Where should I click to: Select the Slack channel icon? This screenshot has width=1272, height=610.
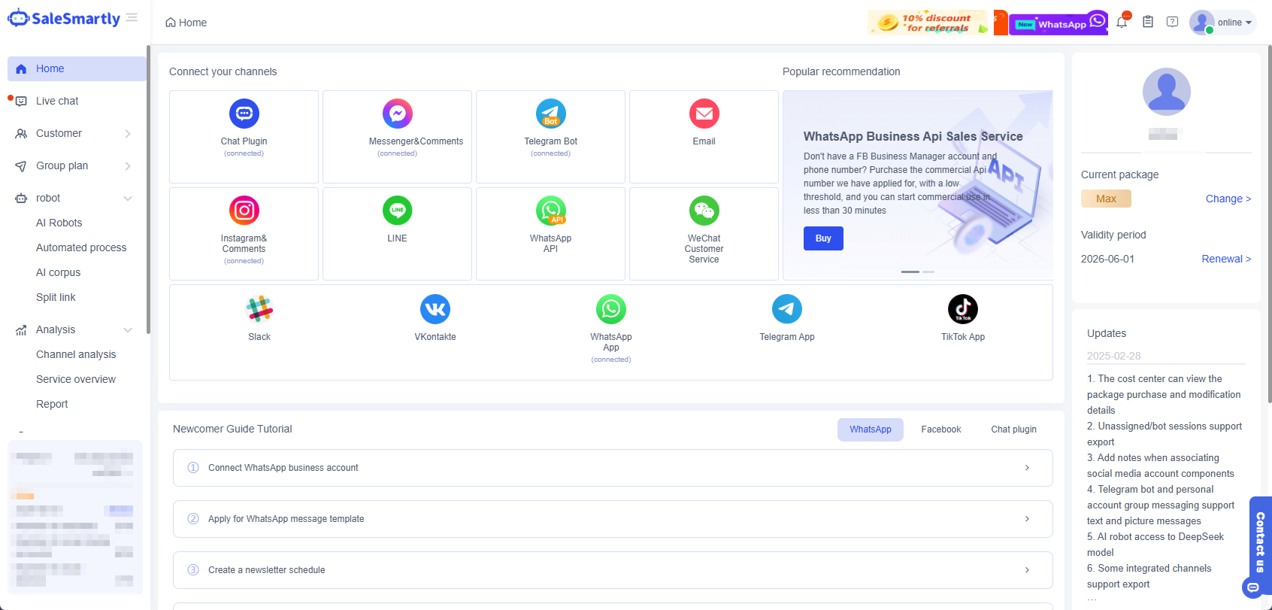[x=259, y=309]
